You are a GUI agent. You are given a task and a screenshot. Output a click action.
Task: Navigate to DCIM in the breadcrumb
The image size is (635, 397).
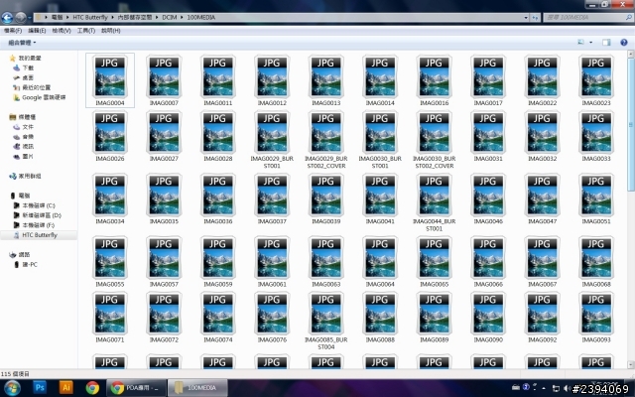coord(170,18)
